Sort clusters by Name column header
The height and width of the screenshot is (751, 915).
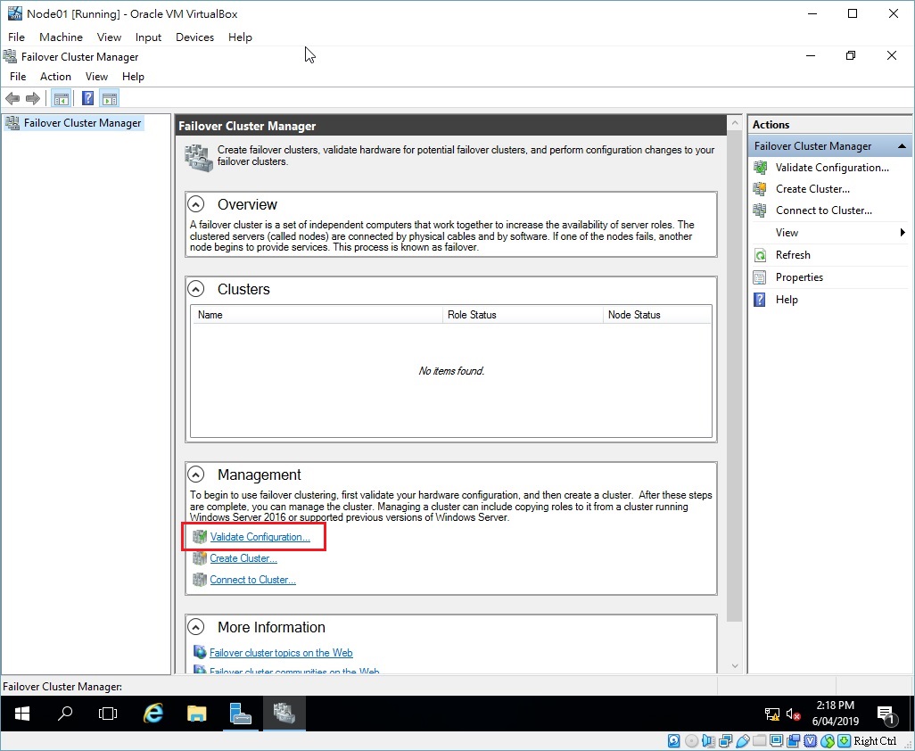pos(317,315)
